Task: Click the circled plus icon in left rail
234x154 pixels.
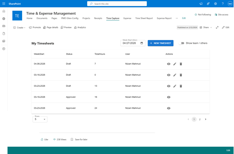Action: 4,48
